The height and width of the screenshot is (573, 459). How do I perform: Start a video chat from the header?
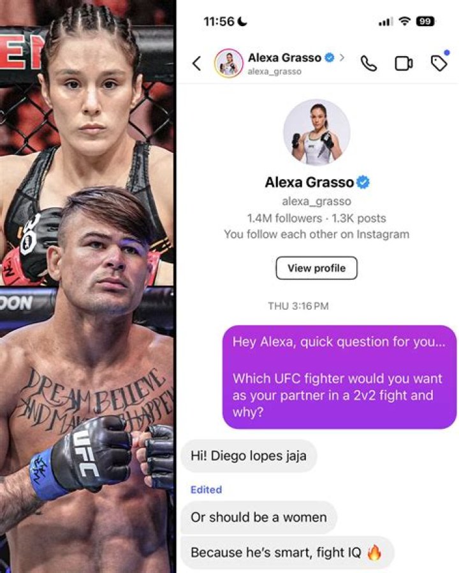[x=404, y=63]
